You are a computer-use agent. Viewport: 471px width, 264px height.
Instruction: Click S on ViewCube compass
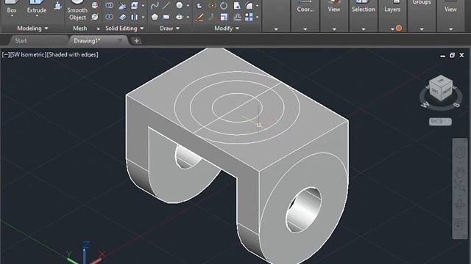pyautogui.click(x=456, y=104)
